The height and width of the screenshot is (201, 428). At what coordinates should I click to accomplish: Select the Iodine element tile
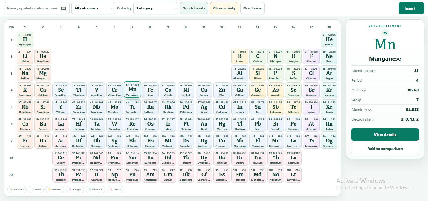click(x=311, y=107)
